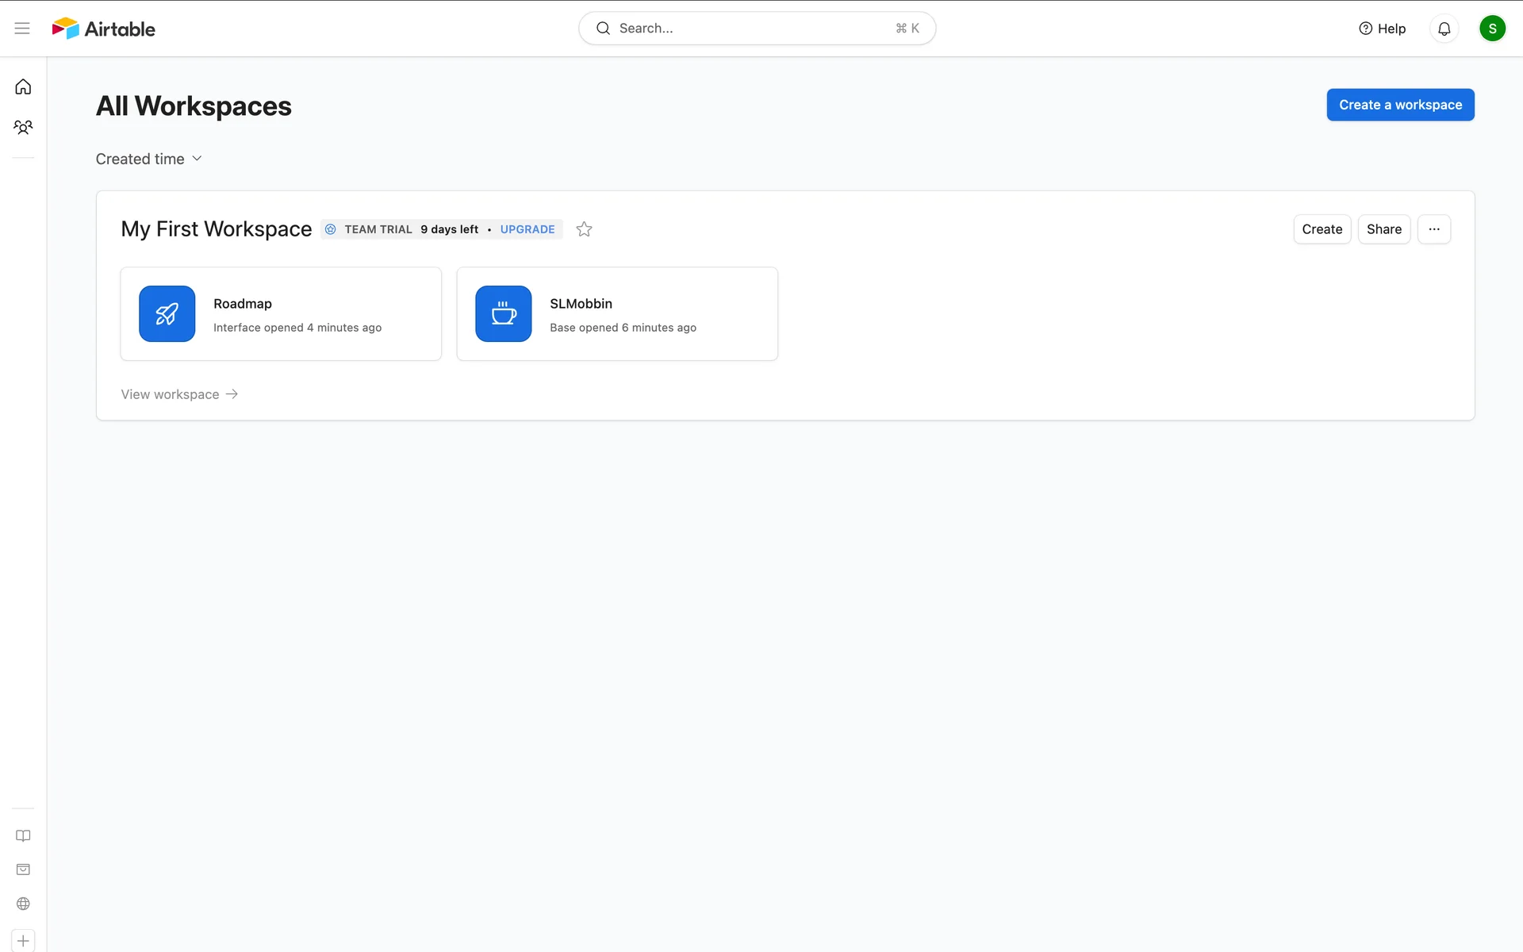Follow the View workspace link
The height and width of the screenshot is (952, 1523).
point(179,394)
